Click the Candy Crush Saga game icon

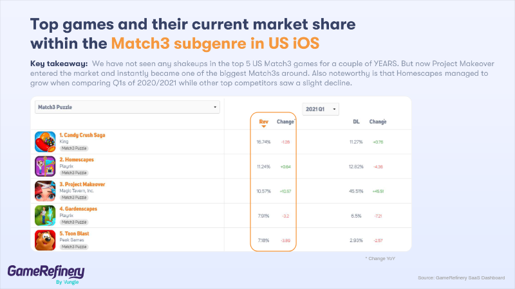[45, 141]
